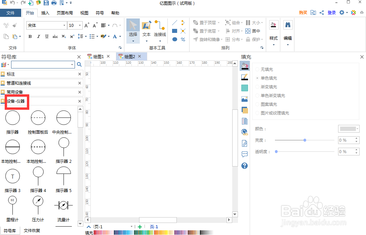Switch to the 页面布局 ribbon tab
The width and height of the screenshot is (366, 235).
tap(65, 13)
